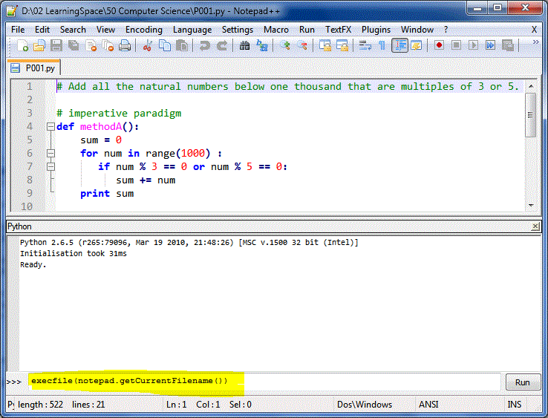Image resolution: width=548 pixels, height=418 pixels.
Task: Click the Zoom In toolbar icon
Action: pos(285,46)
